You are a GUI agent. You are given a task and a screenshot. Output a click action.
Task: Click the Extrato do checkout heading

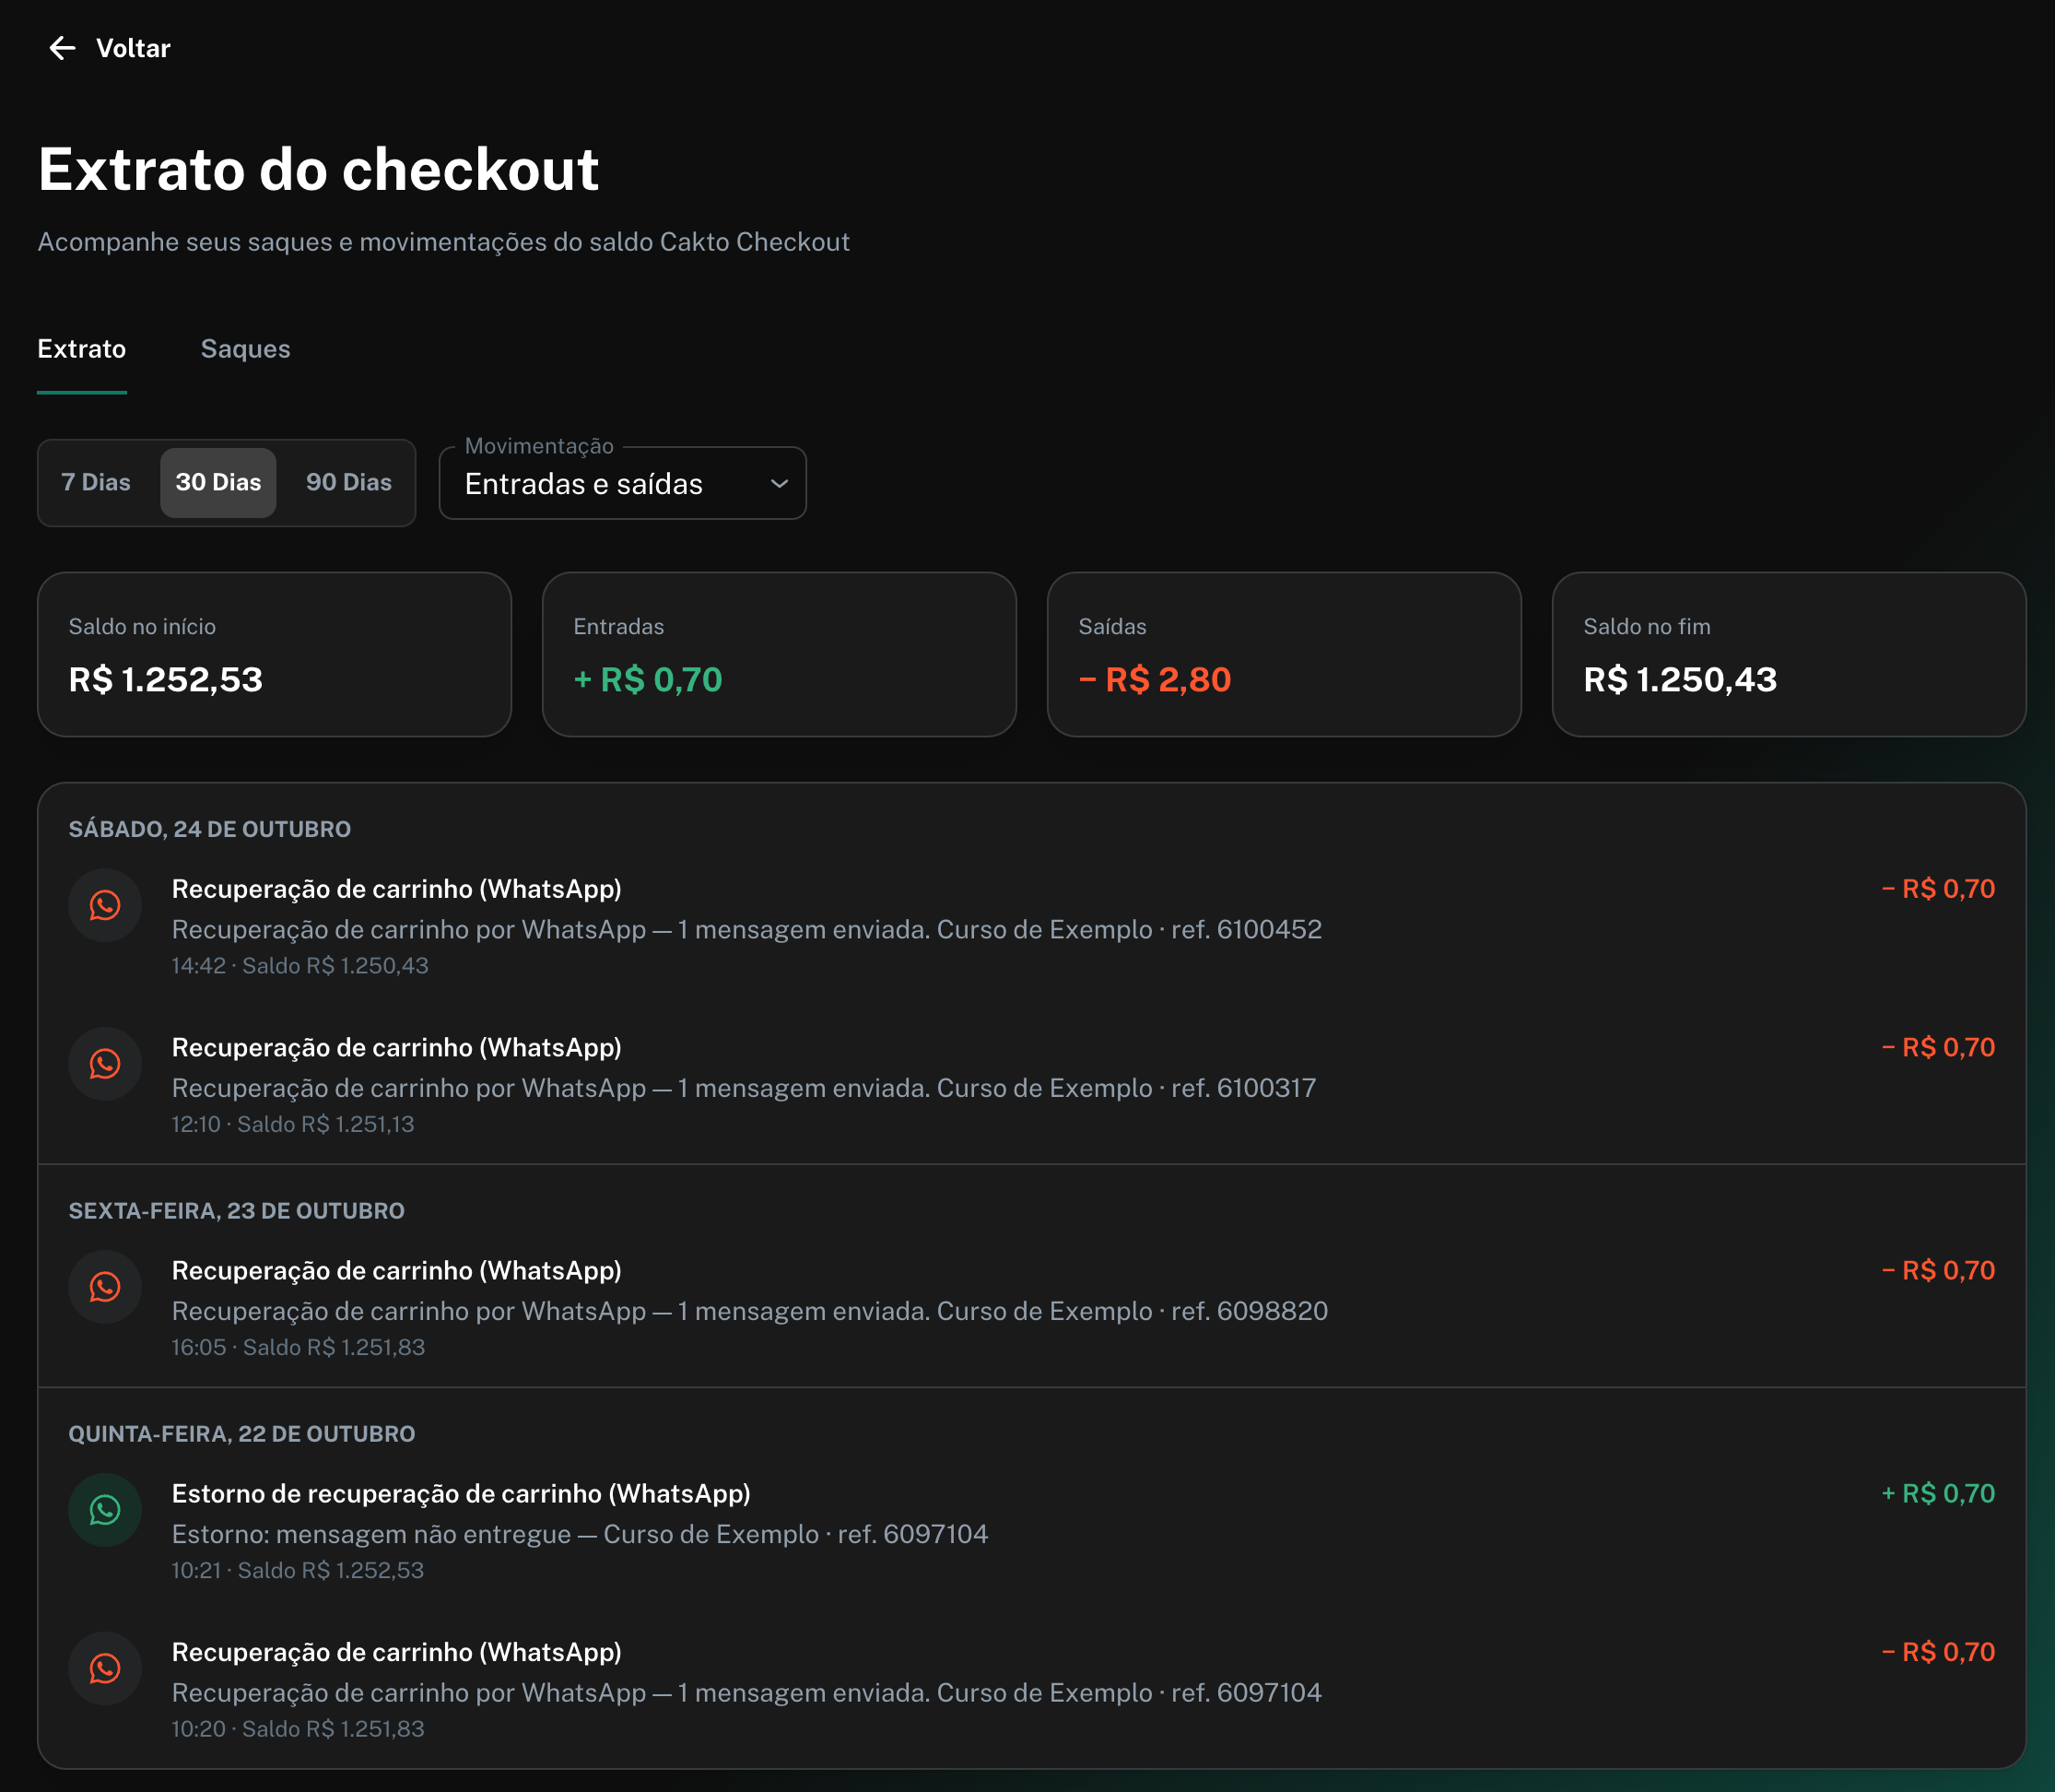pyautogui.click(x=319, y=169)
